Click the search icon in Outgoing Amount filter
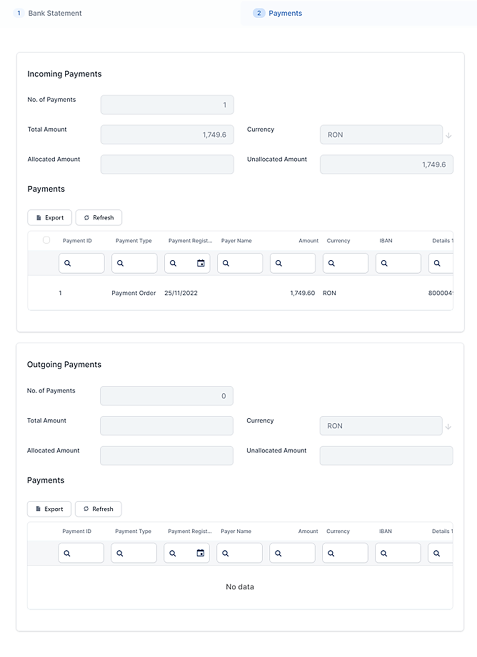 click(x=279, y=553)
